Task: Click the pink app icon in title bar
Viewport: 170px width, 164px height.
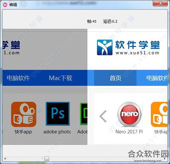Action: (5, 5)
